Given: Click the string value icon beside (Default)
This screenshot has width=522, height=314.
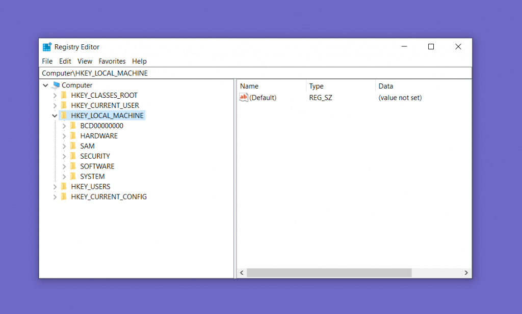Looking at the screenshot, I should (x=244, y=97).
